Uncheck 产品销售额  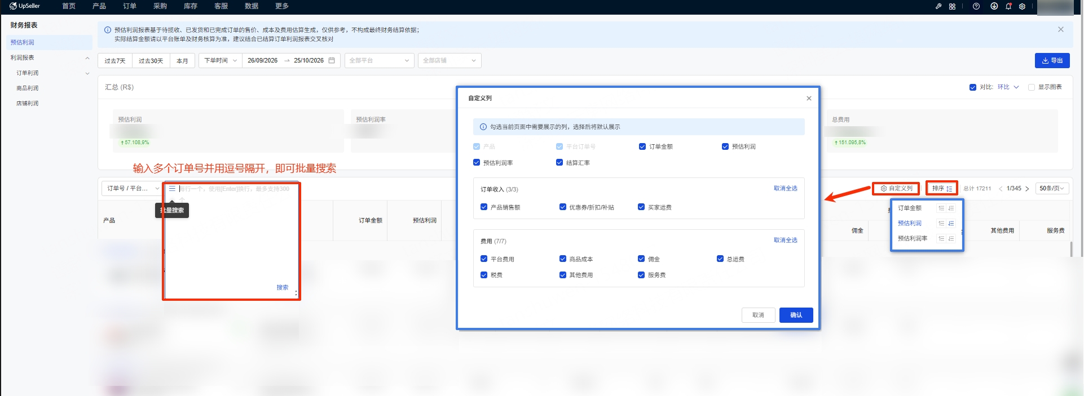[x=484, y=207]
